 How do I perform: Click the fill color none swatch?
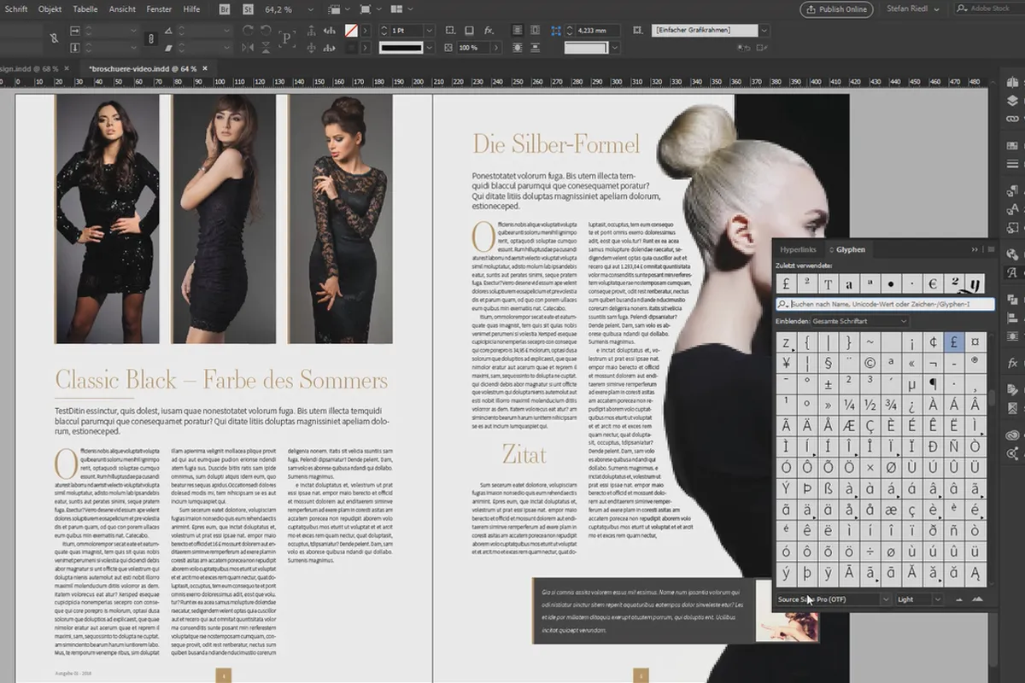pyautogui.click(x=351, y=31)
